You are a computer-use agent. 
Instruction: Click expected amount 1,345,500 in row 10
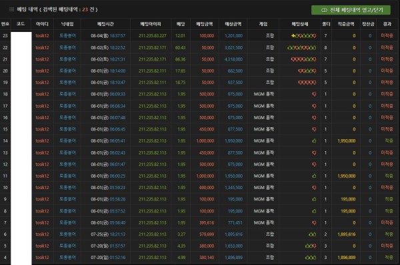click(234, 188)
